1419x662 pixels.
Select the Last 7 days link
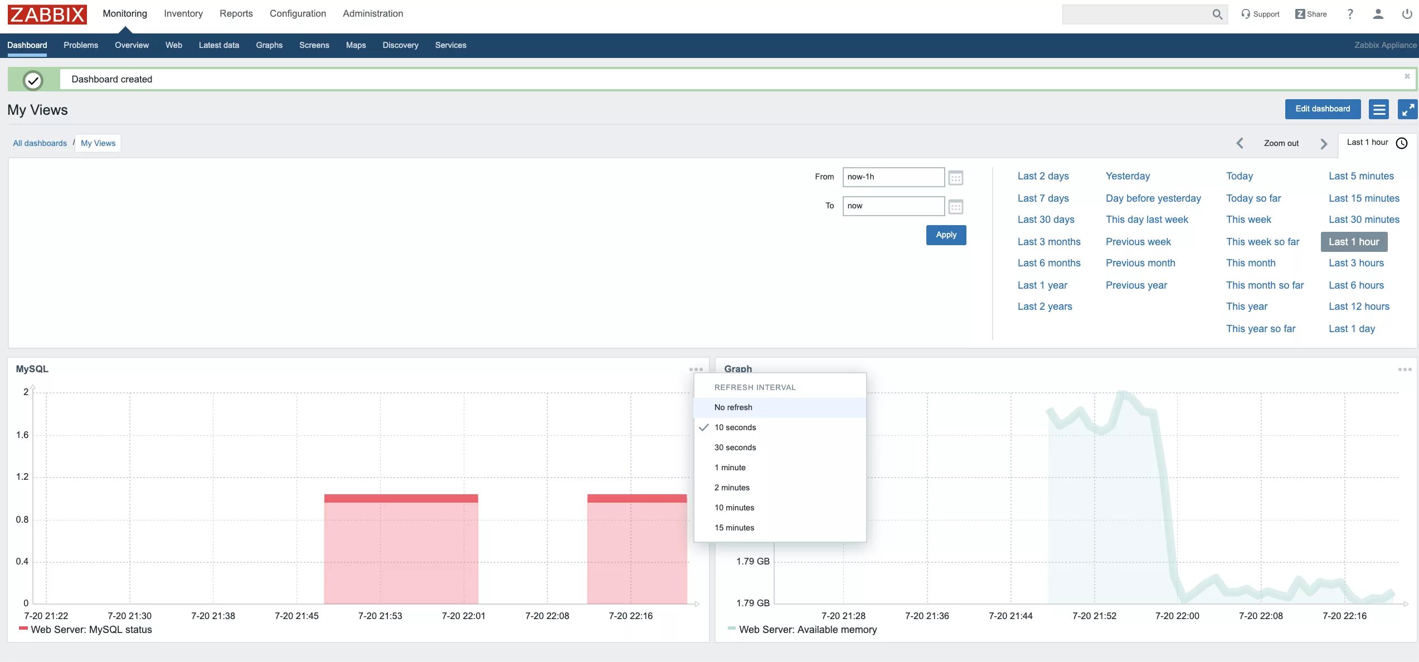point(1042,198)
